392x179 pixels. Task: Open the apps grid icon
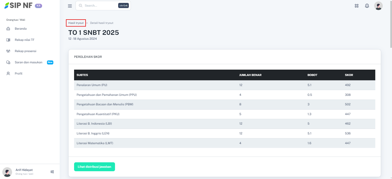pyautogui.click(x=357, y=6)
